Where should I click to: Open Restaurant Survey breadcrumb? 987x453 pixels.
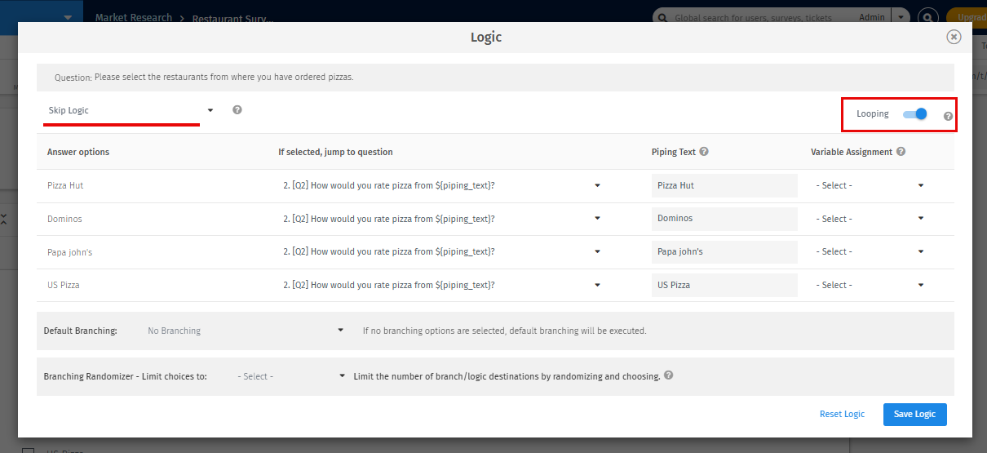(233, 18)
